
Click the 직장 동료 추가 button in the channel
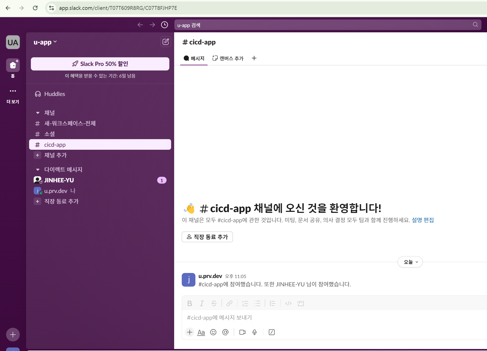207,237
